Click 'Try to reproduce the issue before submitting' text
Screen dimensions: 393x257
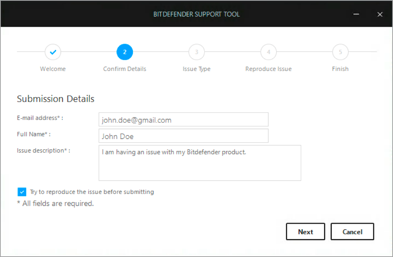92,192
